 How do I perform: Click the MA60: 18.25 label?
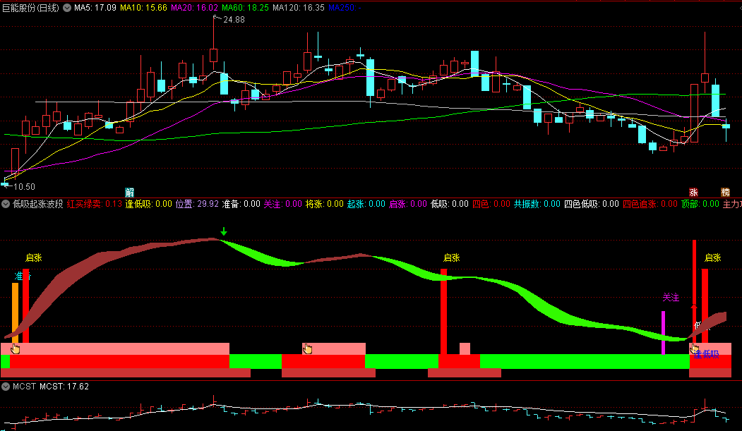point(245,8)
